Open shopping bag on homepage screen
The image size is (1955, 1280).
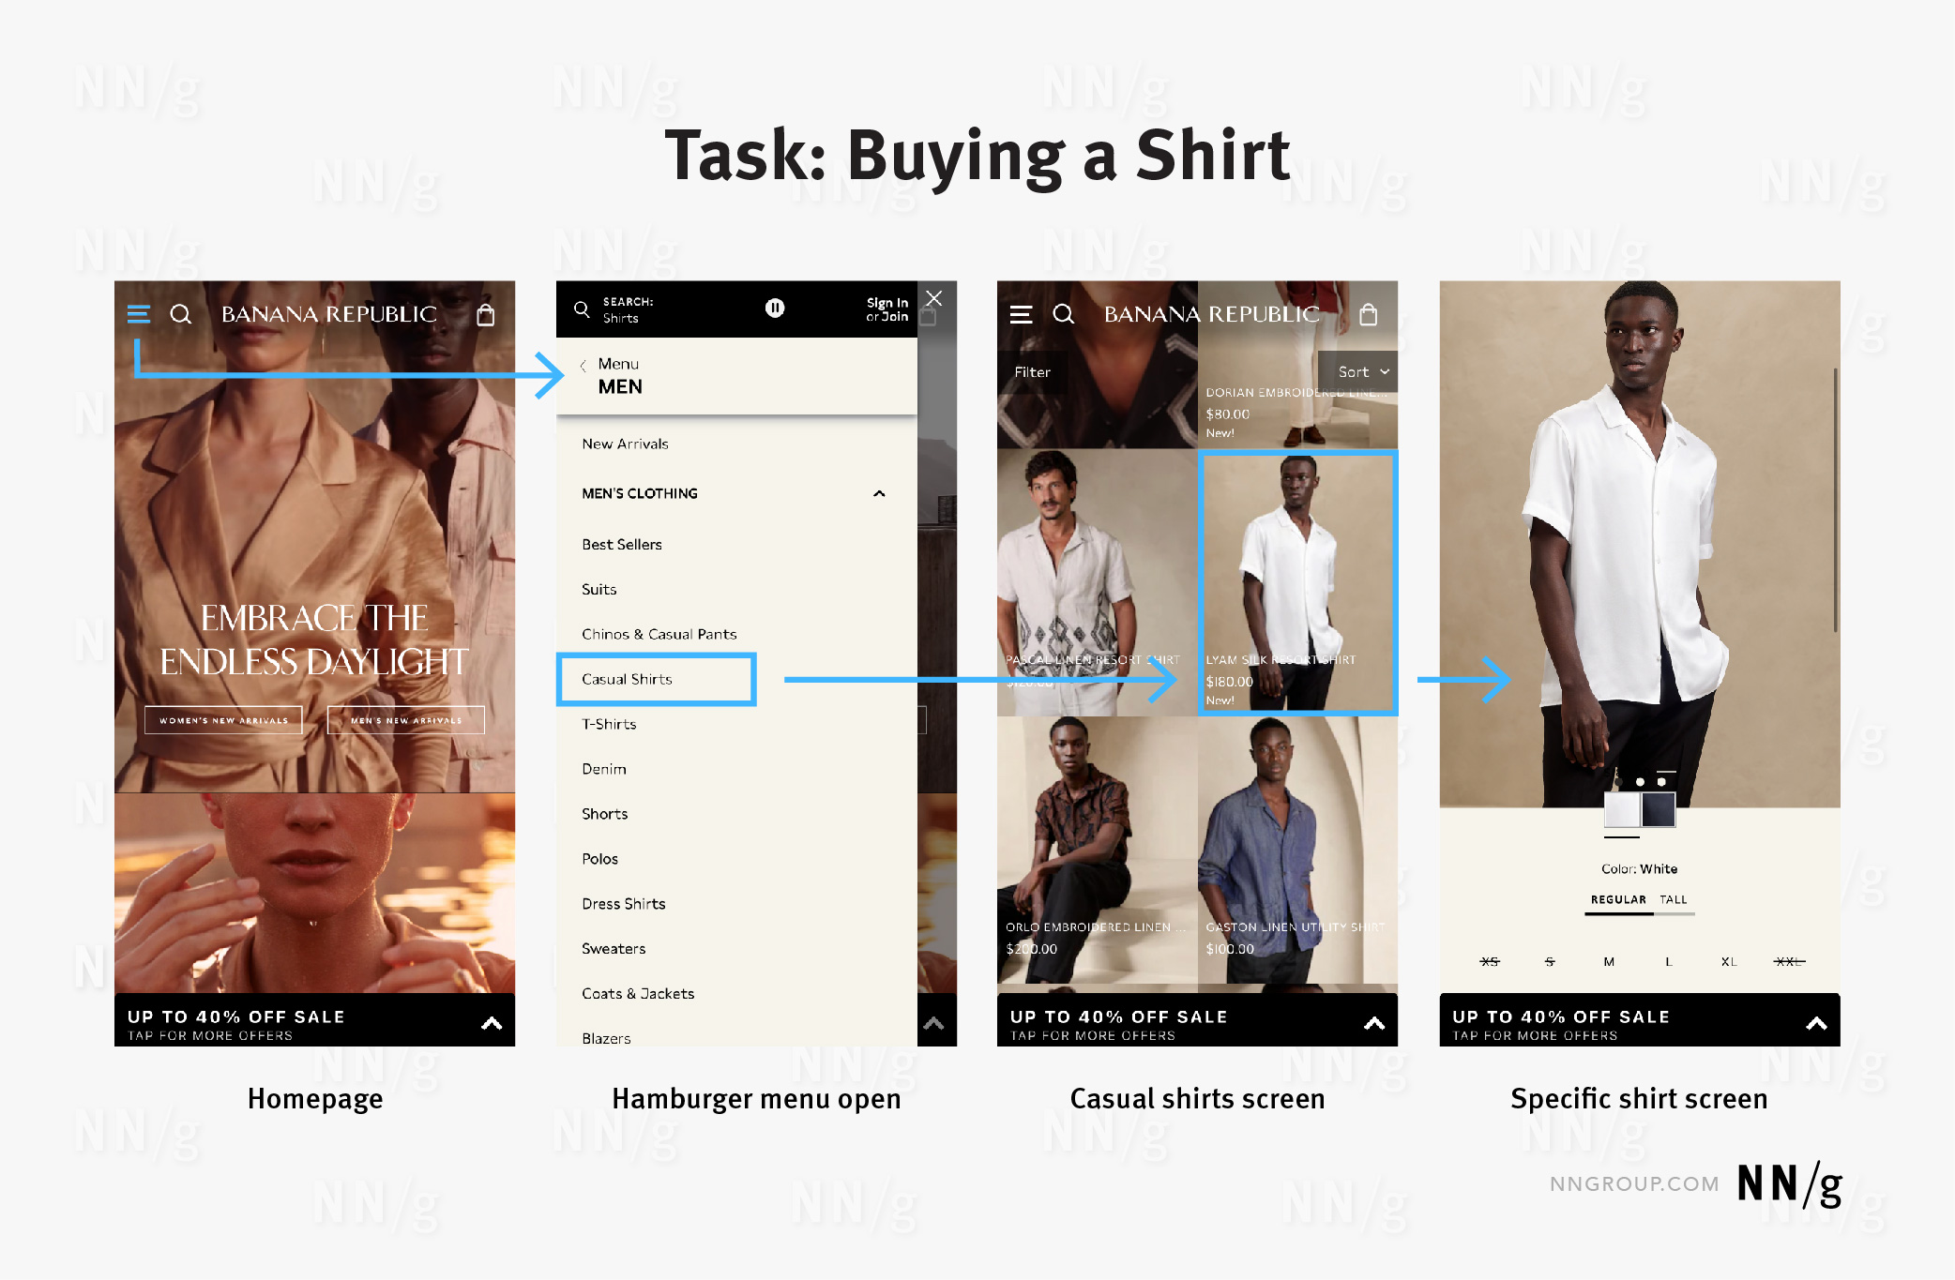[x=485, y=315]
